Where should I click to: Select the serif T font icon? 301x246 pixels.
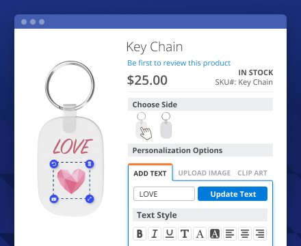(185, 234)
